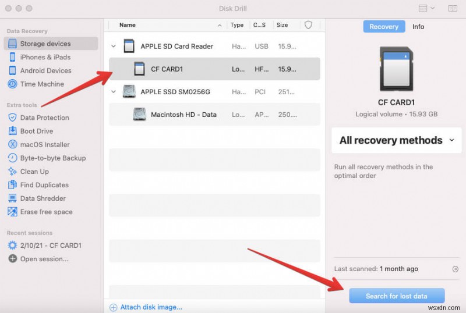Click Attach disk image... link

(x=151, y=307)
